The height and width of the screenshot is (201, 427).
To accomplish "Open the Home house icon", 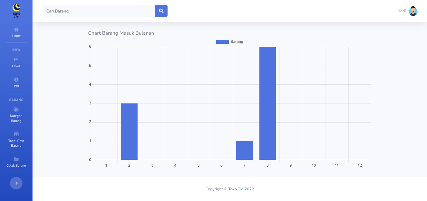I will (16, 30).
